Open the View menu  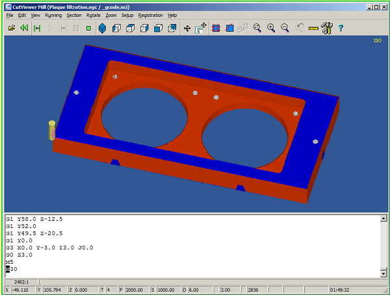[35, 16]
